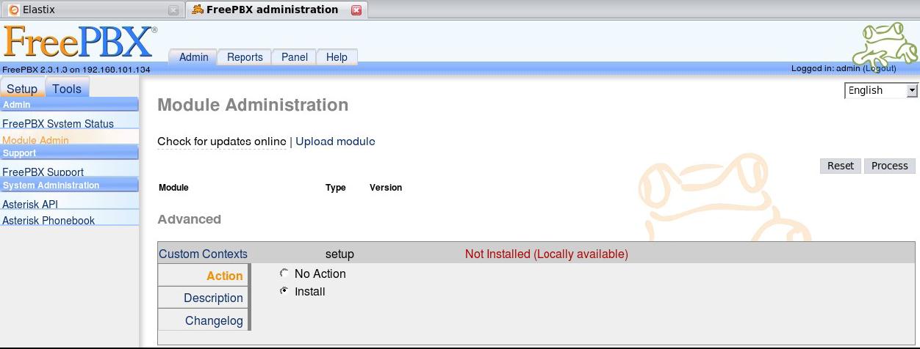This screenshot has width=920, height=349.
Task: Switch to the Panel tab
Action: (x=294, y=57)
